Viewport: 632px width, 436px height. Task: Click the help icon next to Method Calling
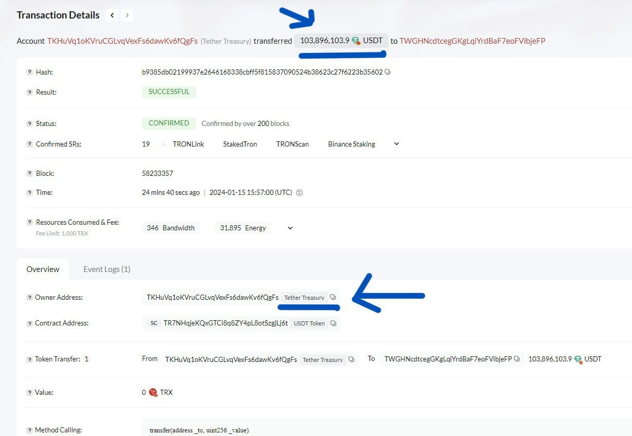29,429
